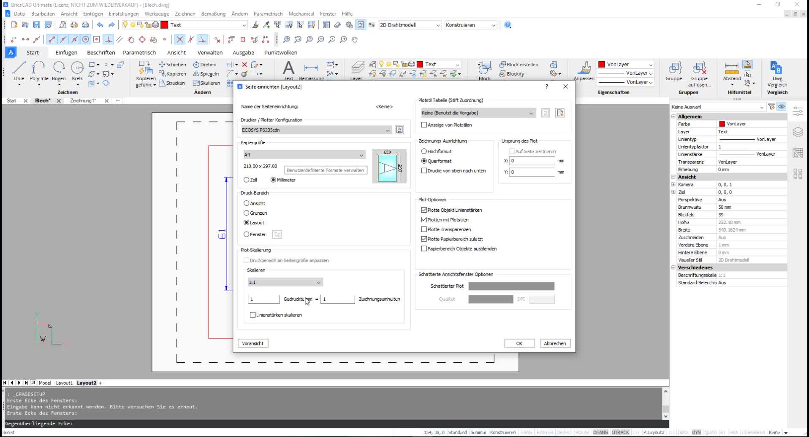Open the Konstruieren workspace dropdown
809x437 pixels.
click(x=470, y=25)
